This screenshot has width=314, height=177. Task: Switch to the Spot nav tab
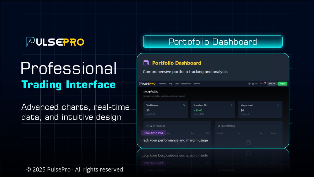click(x=177, y=84)
